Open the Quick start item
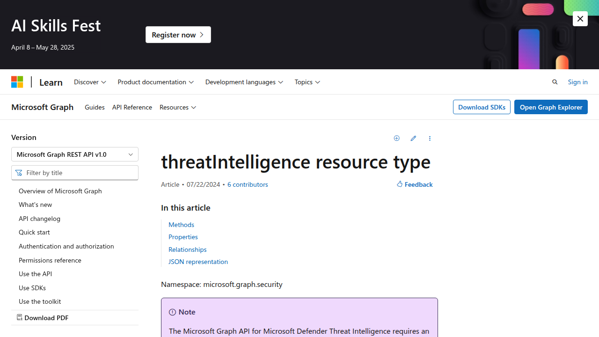This screenshot has height=337, width=599. pos(34,232)
